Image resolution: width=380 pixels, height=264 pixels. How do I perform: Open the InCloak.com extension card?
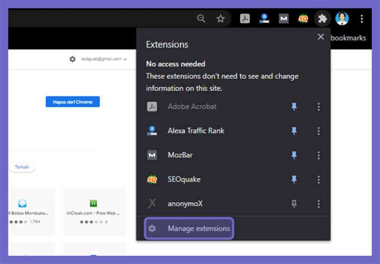pos(93,211)
